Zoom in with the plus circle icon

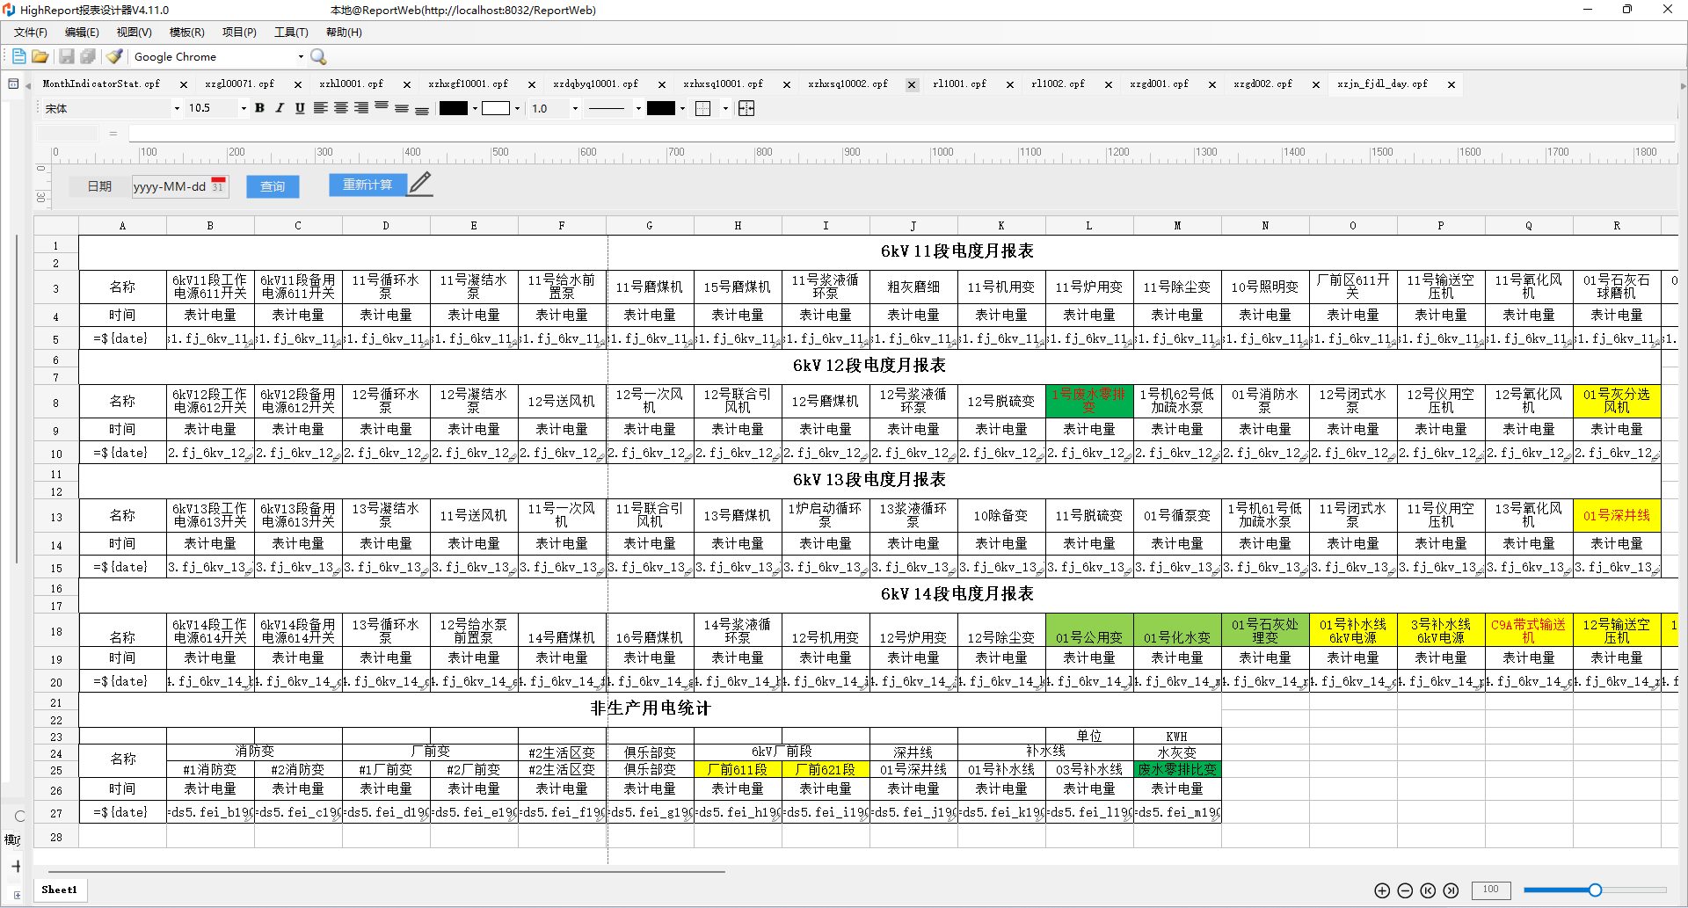(1382, 890)
